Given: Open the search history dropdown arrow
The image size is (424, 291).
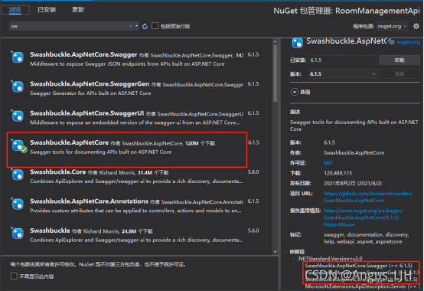Looking at the screenshot, I should pyautogui.click(x=137, y=26).
